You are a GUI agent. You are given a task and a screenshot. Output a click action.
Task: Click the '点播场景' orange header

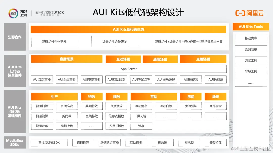coord(203,59)
